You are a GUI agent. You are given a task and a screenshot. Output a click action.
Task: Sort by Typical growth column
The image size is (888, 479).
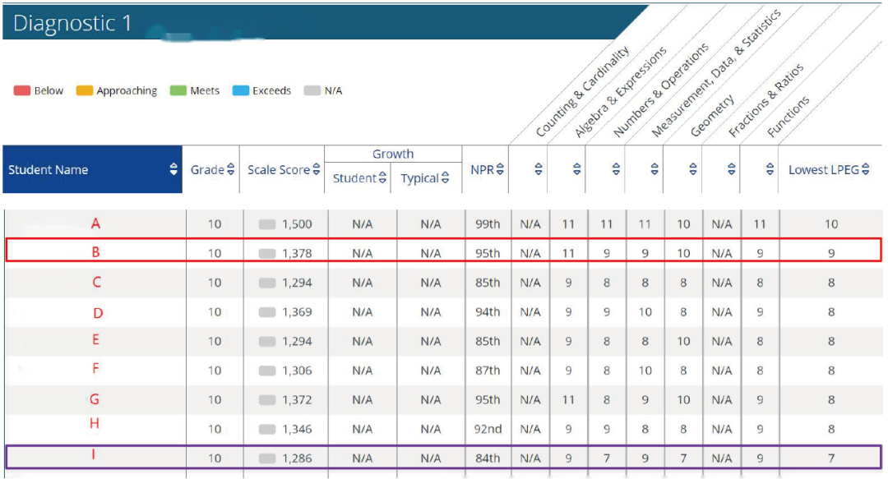(445, 178)
